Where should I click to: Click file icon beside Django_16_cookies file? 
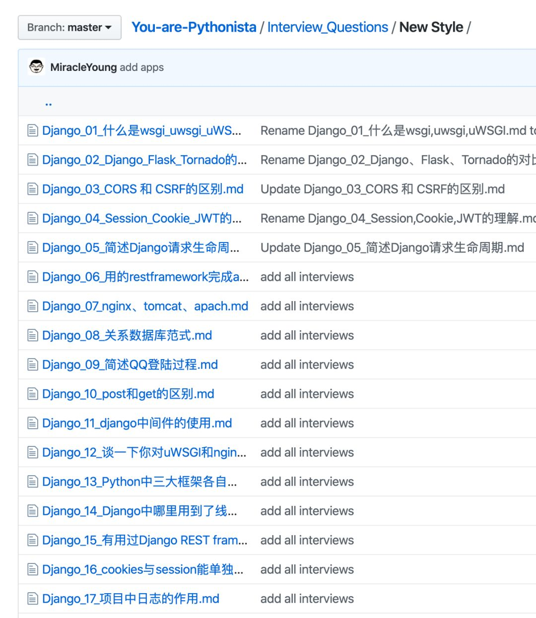(33, 569)
